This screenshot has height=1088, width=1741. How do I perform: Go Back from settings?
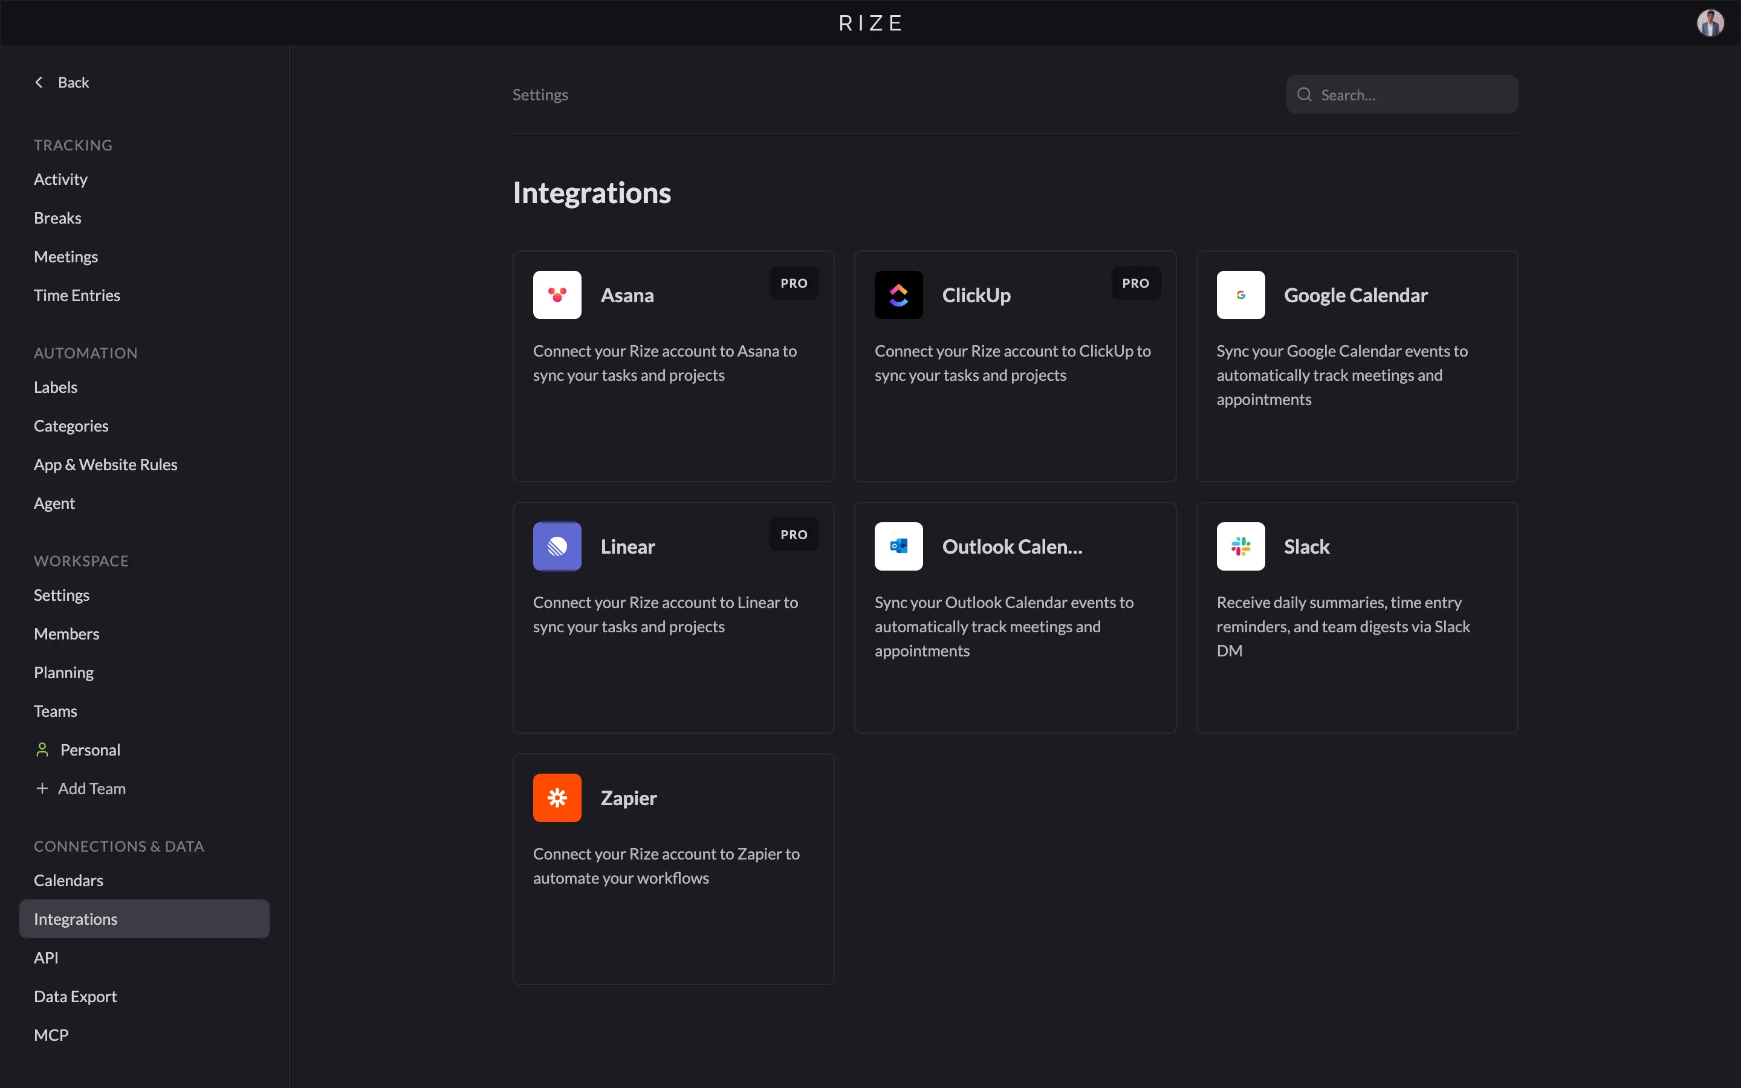pyautogui.click(x=62, y=83)
